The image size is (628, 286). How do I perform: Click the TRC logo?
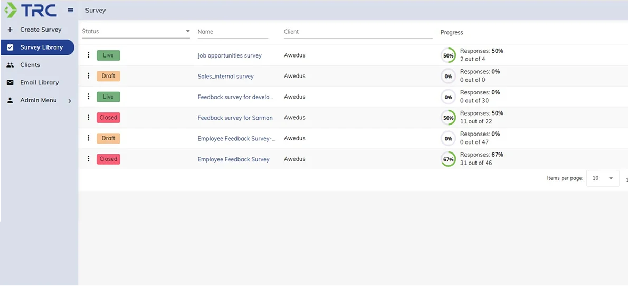[31, 10]
